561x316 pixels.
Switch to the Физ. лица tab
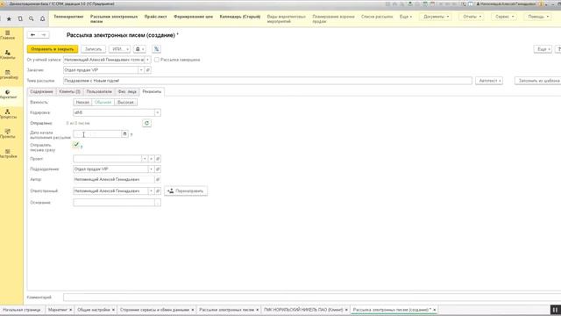127,91
